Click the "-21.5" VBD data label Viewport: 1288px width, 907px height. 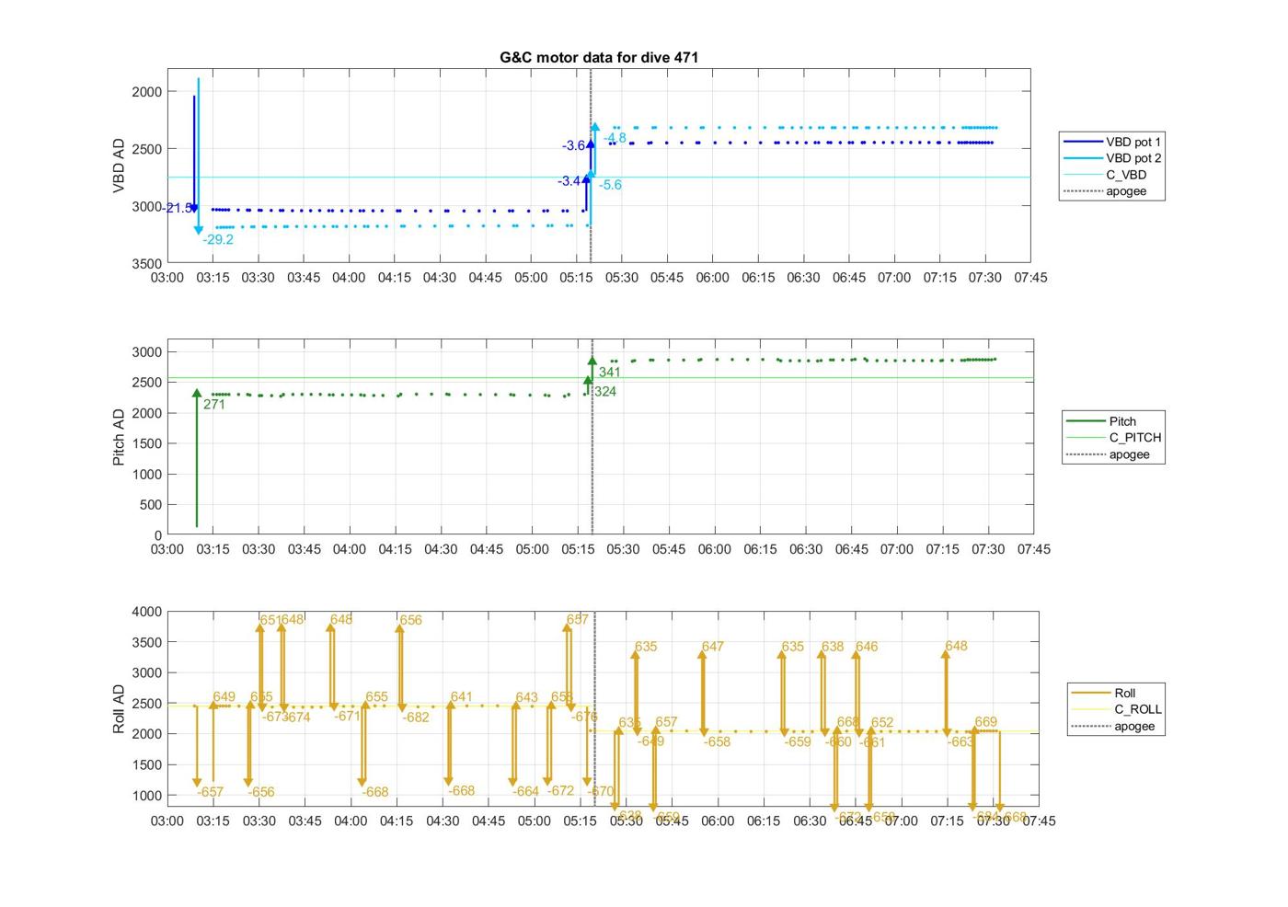[178, 209]
